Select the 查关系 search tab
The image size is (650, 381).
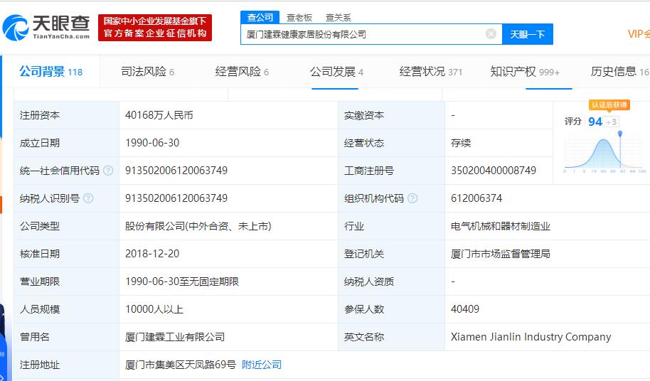click(339, 18)
